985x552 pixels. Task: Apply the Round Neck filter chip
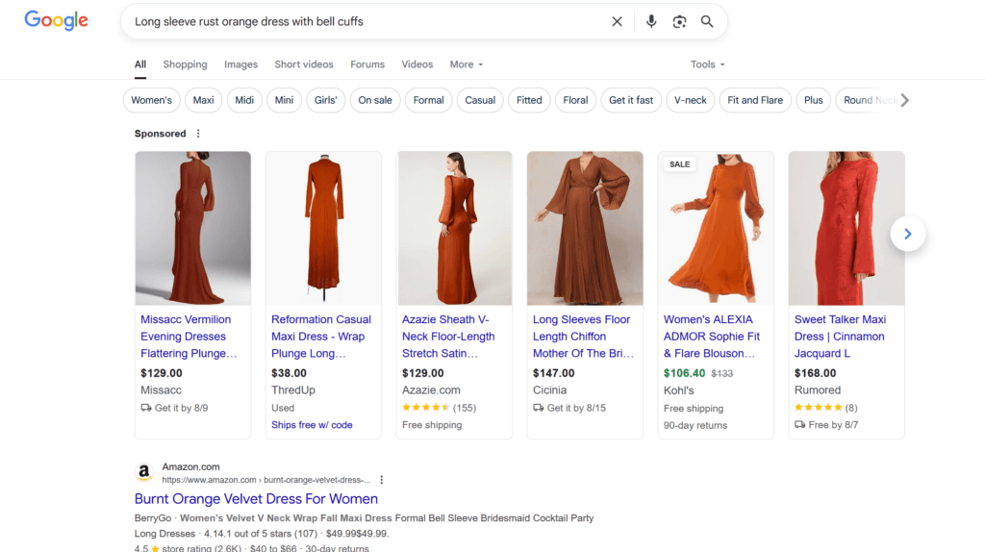[x=870, y=100]
